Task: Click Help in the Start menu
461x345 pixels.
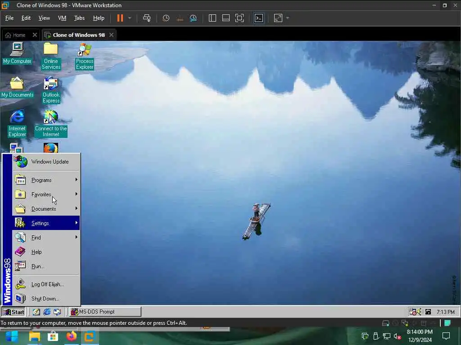Action: 46,252
